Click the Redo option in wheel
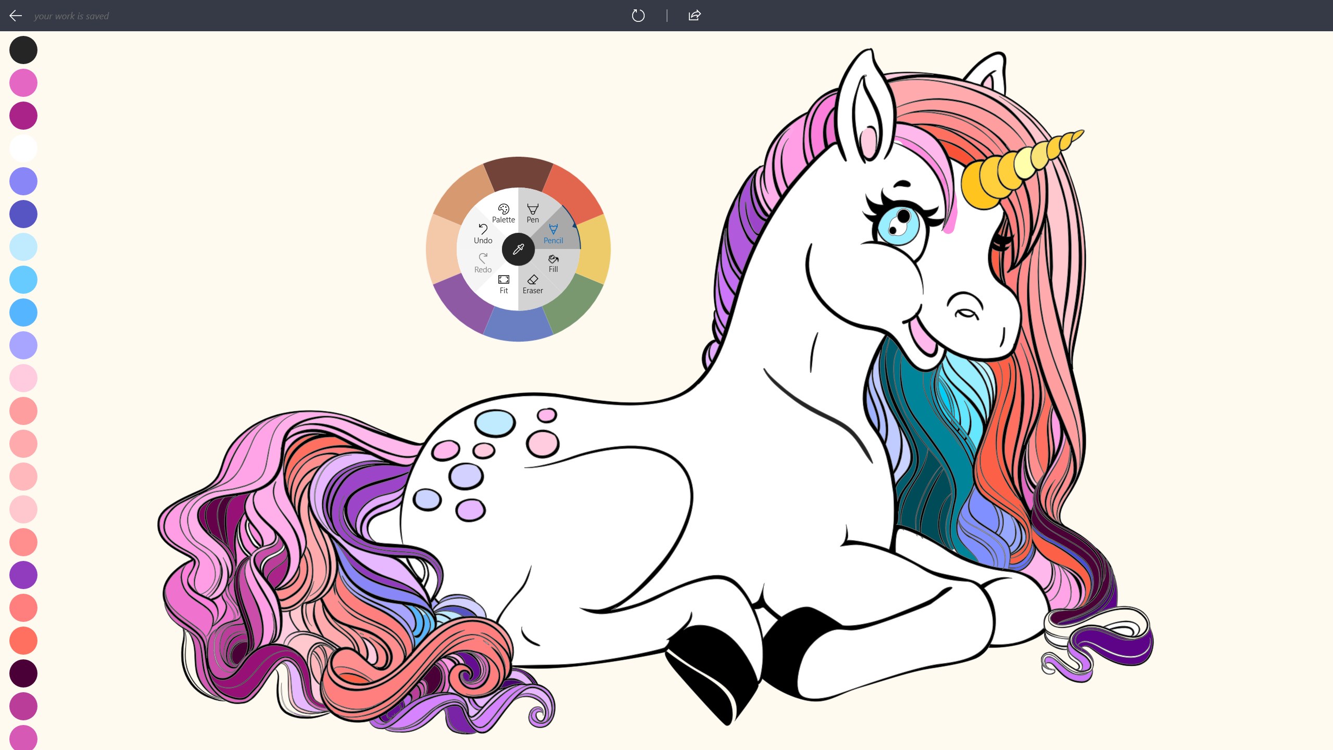 (x=483, y=263)
